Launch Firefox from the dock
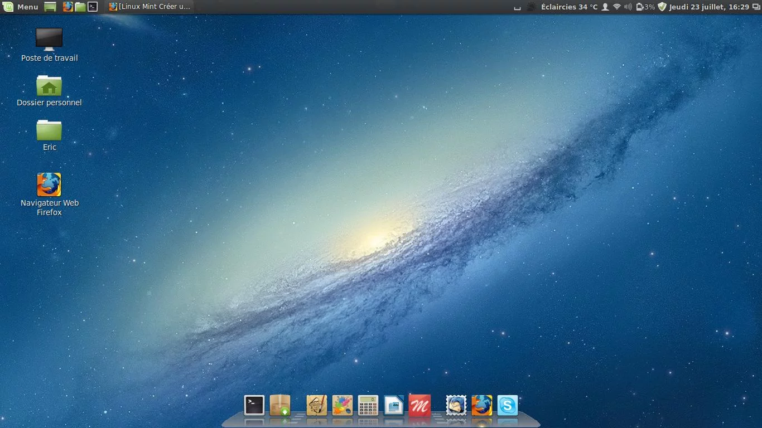 coord(482,405)
